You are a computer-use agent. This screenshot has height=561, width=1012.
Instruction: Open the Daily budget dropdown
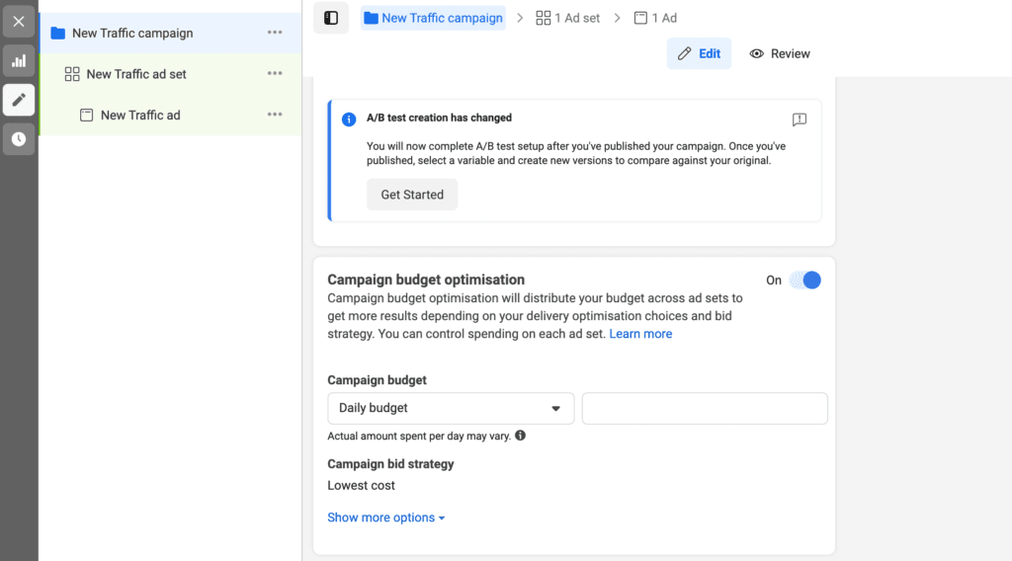(451, 408)
